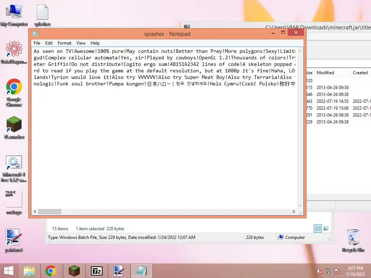Click the Windows Start button
The image size is (371, 278).
click(9, 271)
